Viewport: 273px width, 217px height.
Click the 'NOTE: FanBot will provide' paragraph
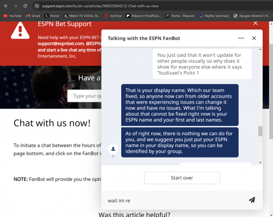pyautogui.click(x=57, y=179)
